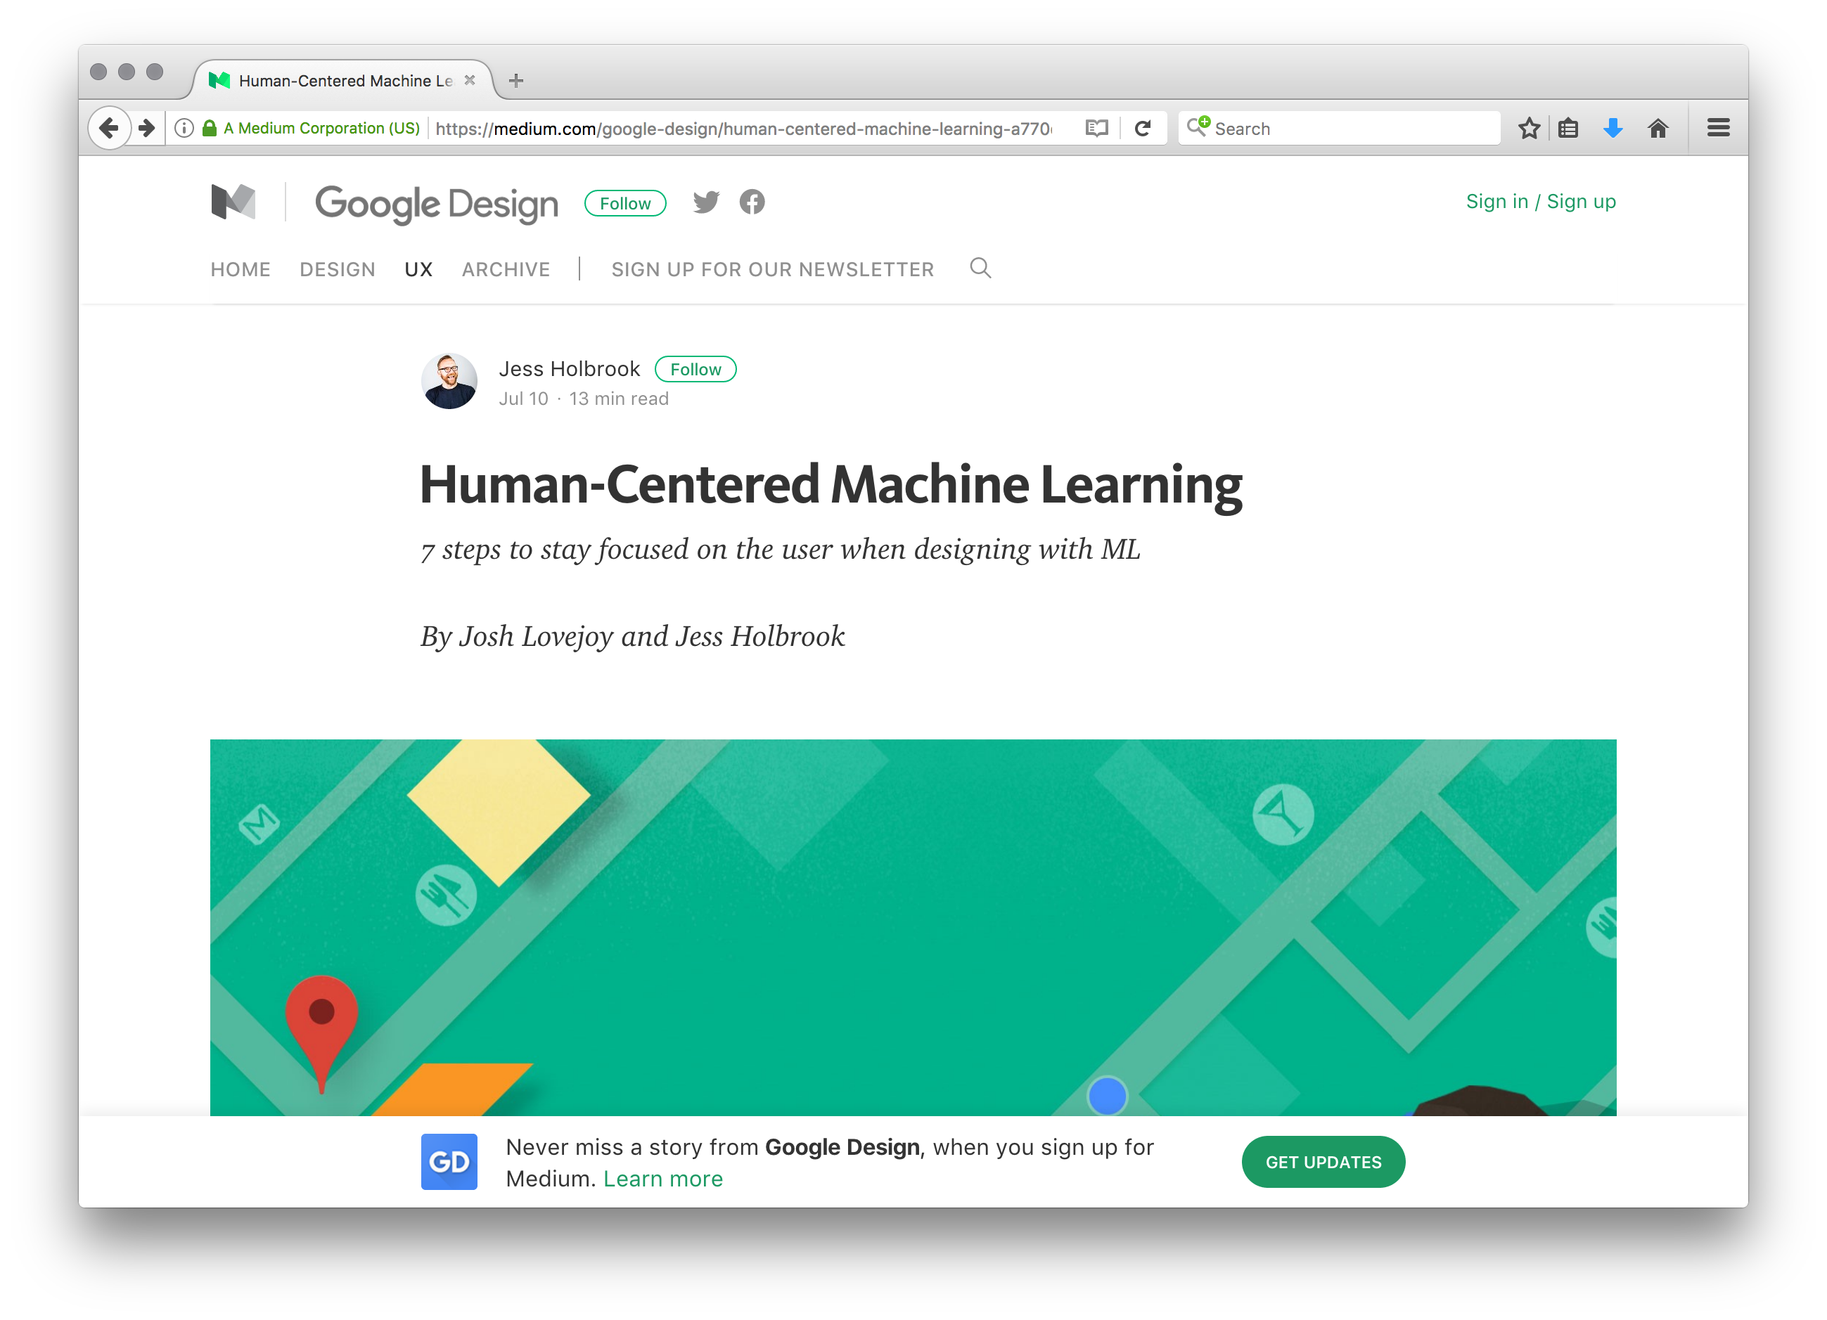
Task: Go back with the browser back arrow
Action: [x=109, y=128]
